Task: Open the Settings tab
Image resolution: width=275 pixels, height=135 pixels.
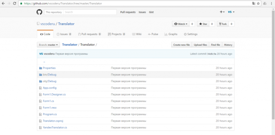Action: [191, 34]
